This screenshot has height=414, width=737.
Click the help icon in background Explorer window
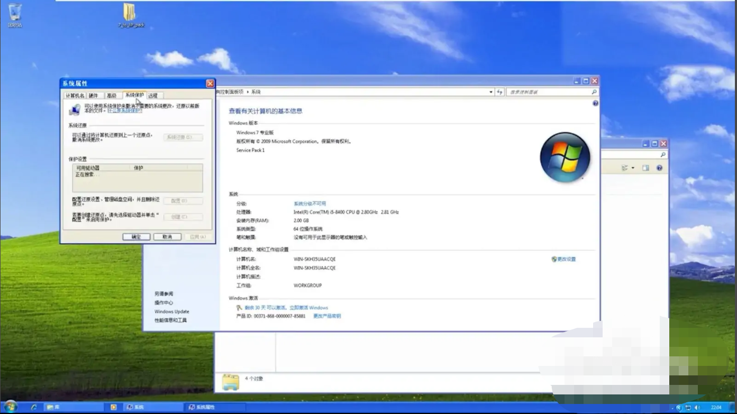tap(659, 168)
